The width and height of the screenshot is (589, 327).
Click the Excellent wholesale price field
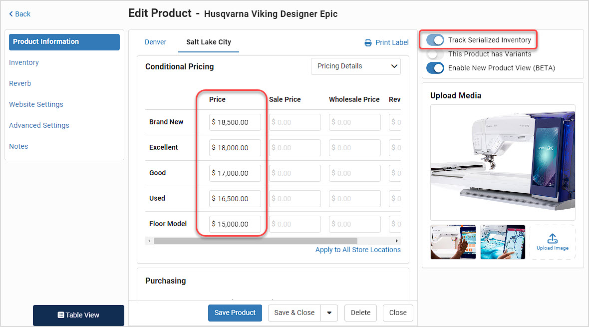[x=354, y=148]
